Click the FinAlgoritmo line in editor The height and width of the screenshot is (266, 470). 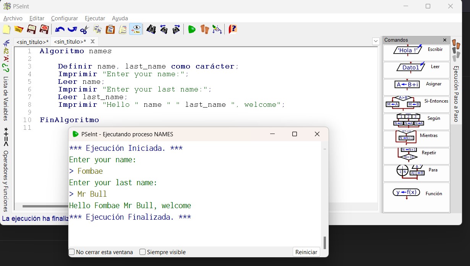[x=69, y=120]
